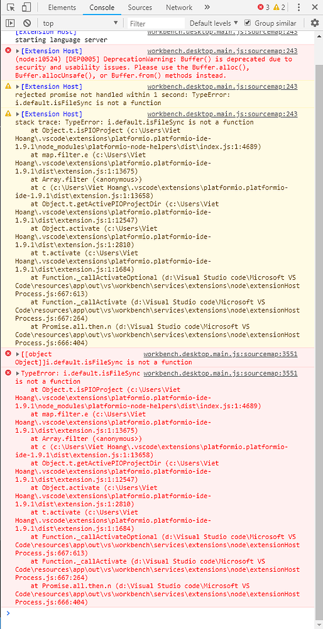Show the console sidebar icon
Viewport: 323px width, 629px height.
[11, 23]
